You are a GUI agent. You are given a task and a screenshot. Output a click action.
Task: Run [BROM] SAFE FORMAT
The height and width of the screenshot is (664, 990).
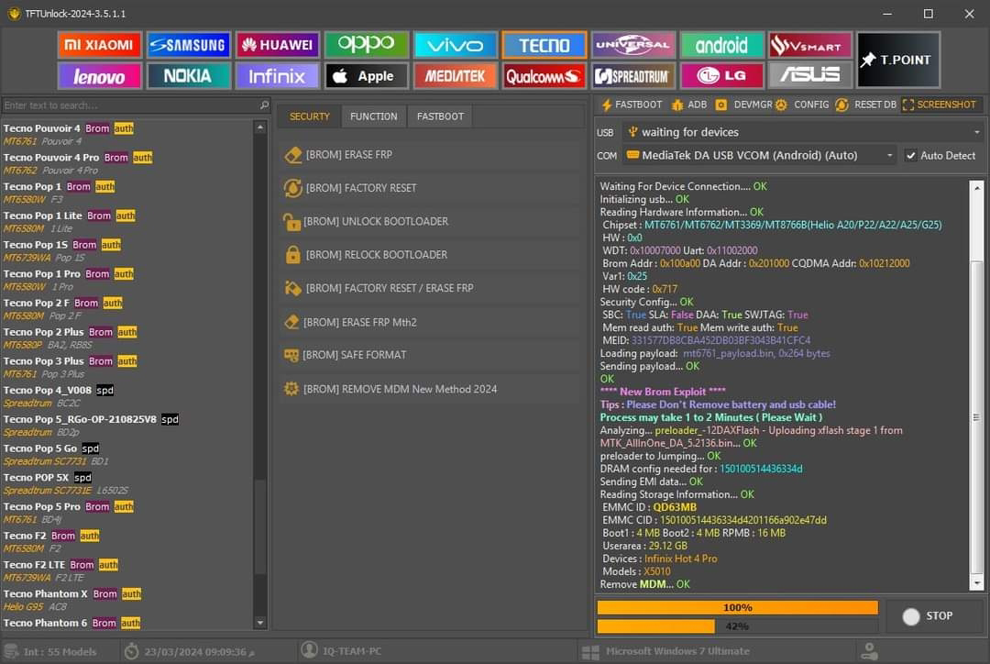coord(431,355)
